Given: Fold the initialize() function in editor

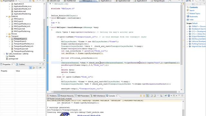Looking at the screenshot, I should (50, 18).
